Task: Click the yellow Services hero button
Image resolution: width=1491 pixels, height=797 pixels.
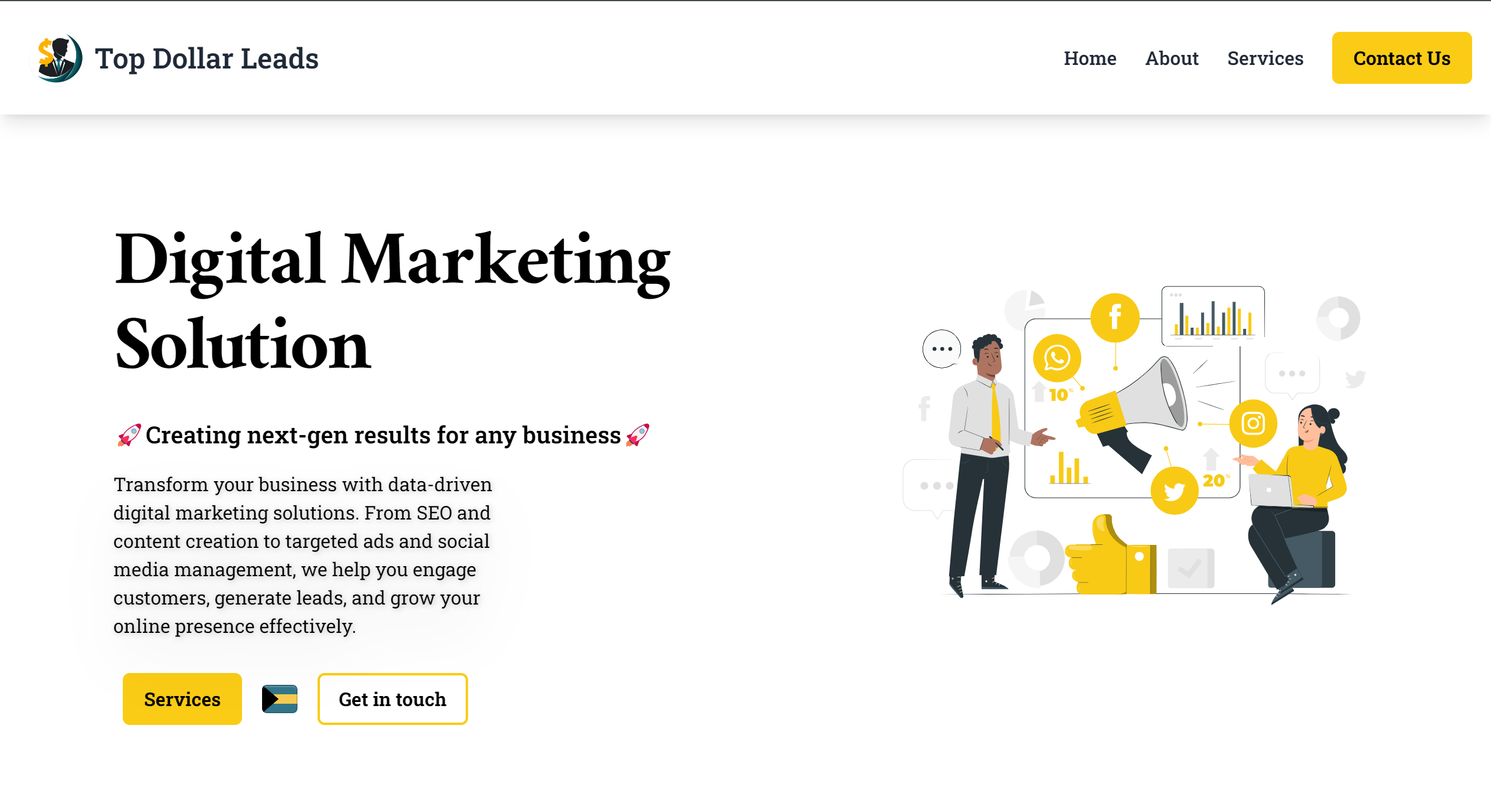Action: click(x=182, y=699)
